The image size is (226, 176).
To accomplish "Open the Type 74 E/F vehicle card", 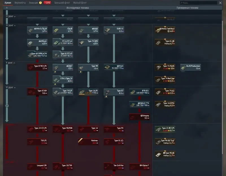I will tap(63, 92).
